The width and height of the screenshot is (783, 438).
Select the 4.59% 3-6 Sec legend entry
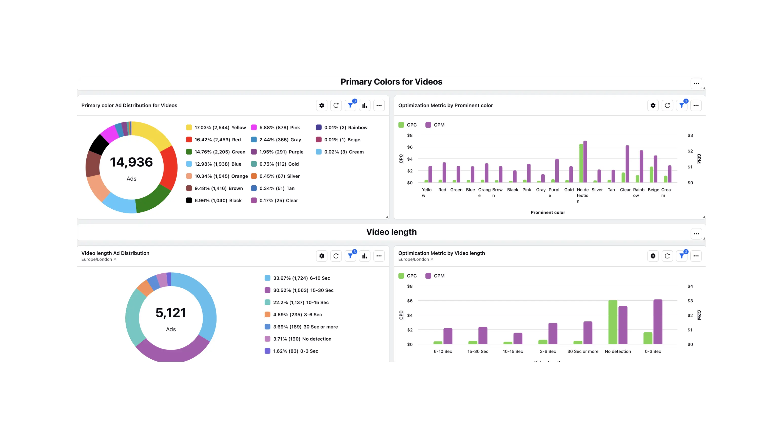293,314
